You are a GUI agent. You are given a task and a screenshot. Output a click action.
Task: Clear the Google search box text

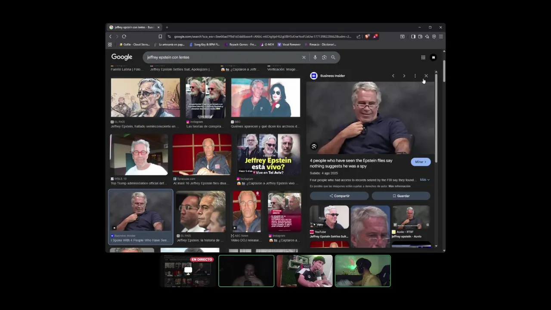[304, 57]
